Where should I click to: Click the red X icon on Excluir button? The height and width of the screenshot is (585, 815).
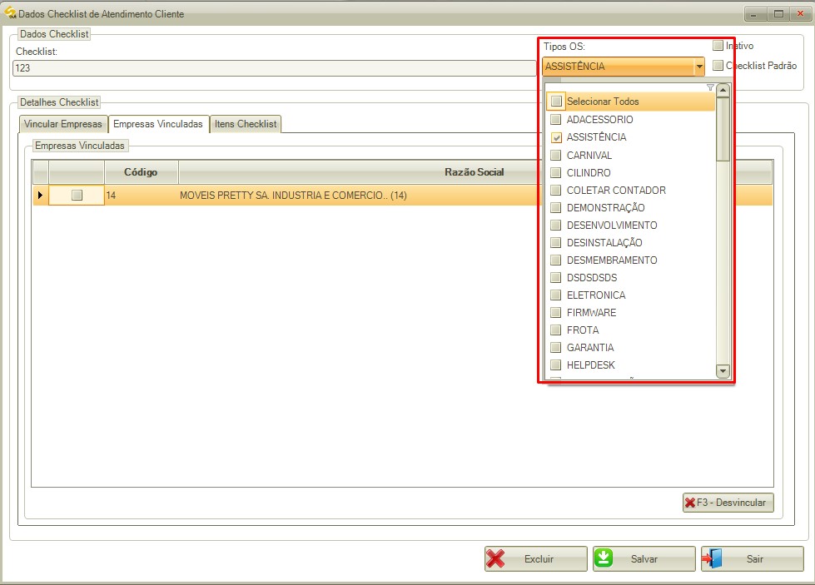coord(497,558)
